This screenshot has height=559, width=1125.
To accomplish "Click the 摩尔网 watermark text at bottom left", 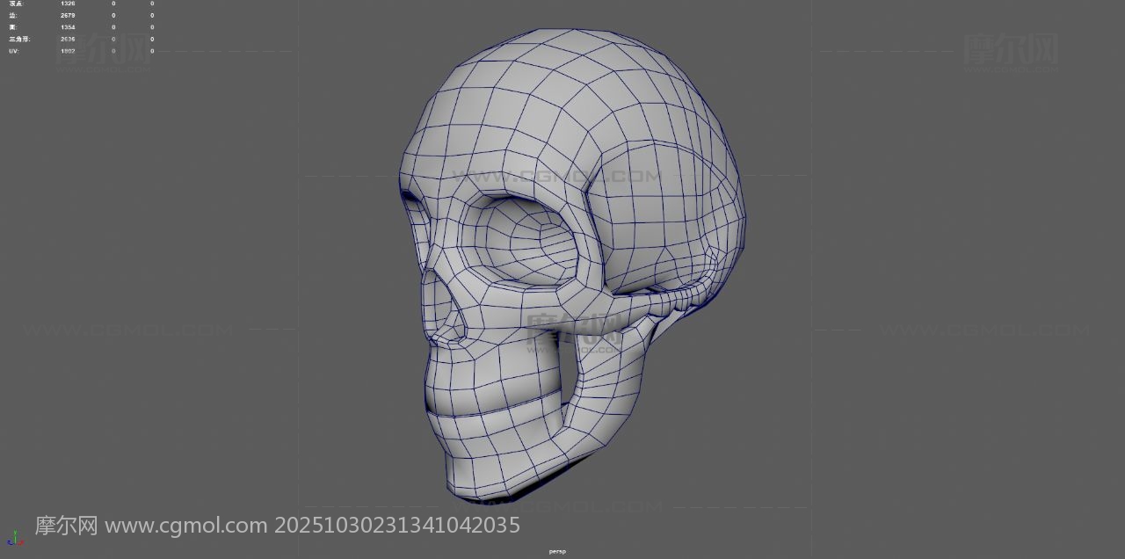I will (x=66, y=526).
